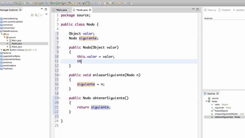The image size is (245, 138).
Task: Open the Package Explorer view menu
Action: tap(46, 14)
